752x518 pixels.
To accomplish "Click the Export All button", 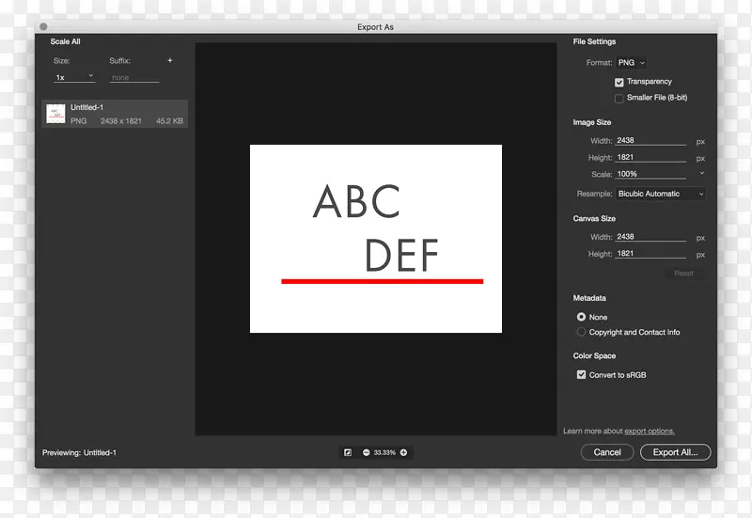I will click(675, 452).
